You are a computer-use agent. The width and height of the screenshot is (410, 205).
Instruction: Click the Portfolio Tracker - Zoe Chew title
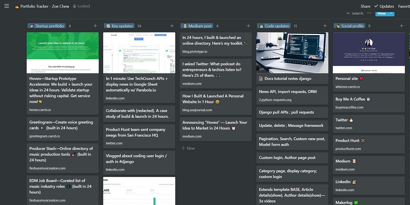pyautogui.click(x=42, y=6)
